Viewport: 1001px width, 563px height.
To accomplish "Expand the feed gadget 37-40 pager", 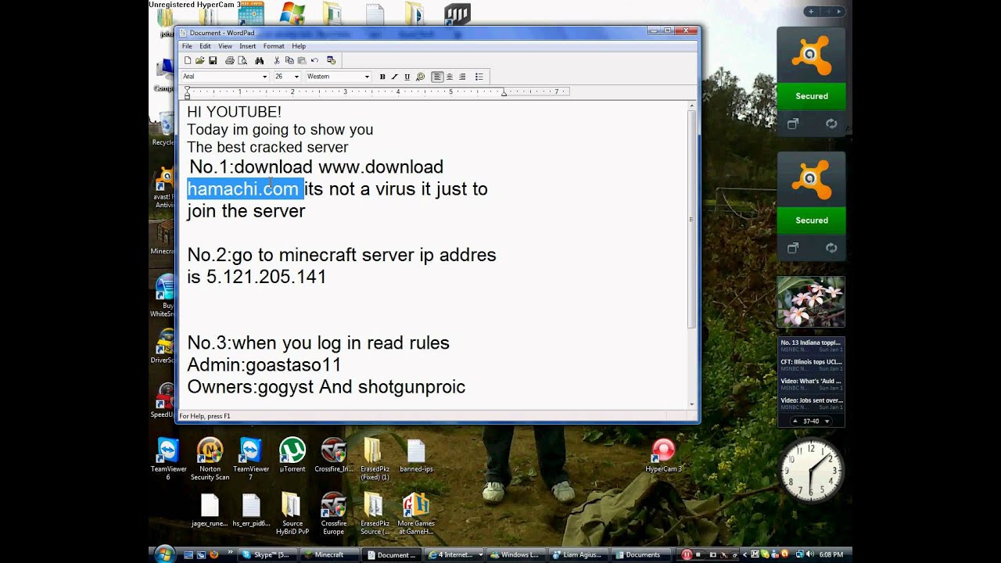I will [x=811, y=421].
